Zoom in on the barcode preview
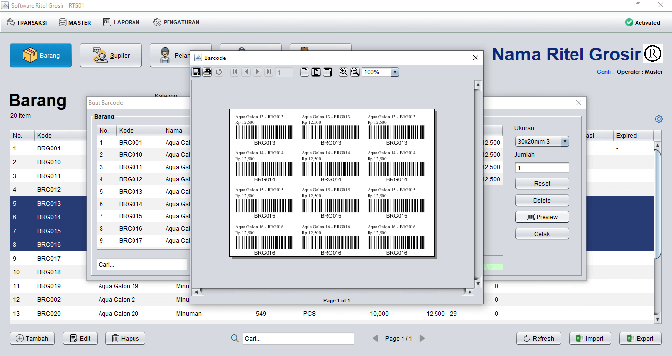672x356 pixels. point(344,72)
